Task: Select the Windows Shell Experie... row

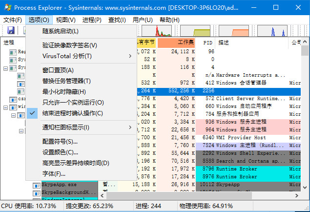Action: coord(219,153)
